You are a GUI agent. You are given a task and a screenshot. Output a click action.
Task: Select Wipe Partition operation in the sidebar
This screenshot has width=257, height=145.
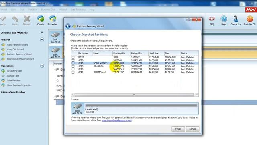14,81
